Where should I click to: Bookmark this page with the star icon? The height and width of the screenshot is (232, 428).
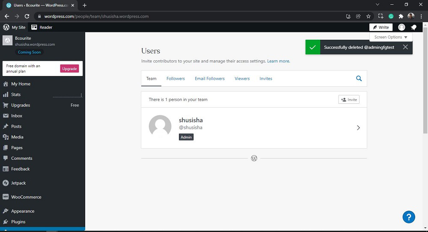(x=369, y=16)
